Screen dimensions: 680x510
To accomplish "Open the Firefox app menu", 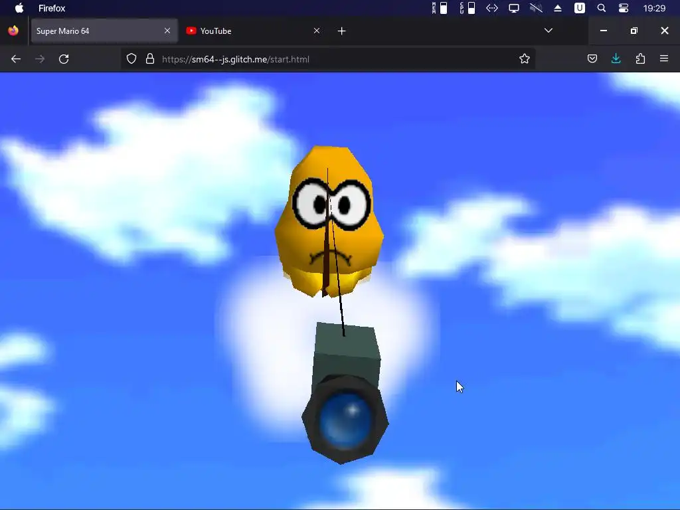I will point(52,8).
